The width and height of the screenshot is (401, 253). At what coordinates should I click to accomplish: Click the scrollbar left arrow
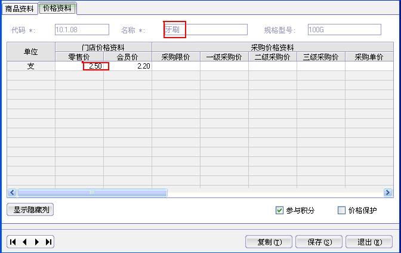(x=12, y=192)
